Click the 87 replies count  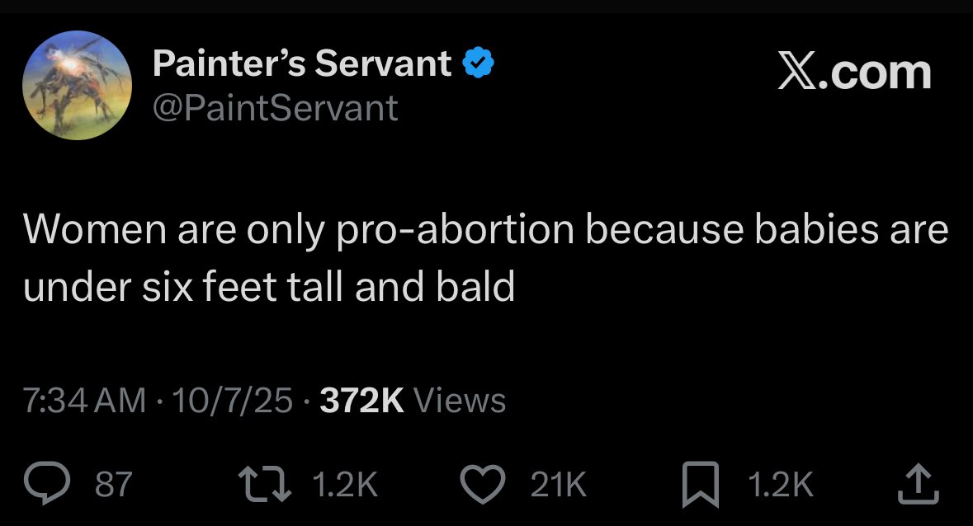click(x=114, y=485)
